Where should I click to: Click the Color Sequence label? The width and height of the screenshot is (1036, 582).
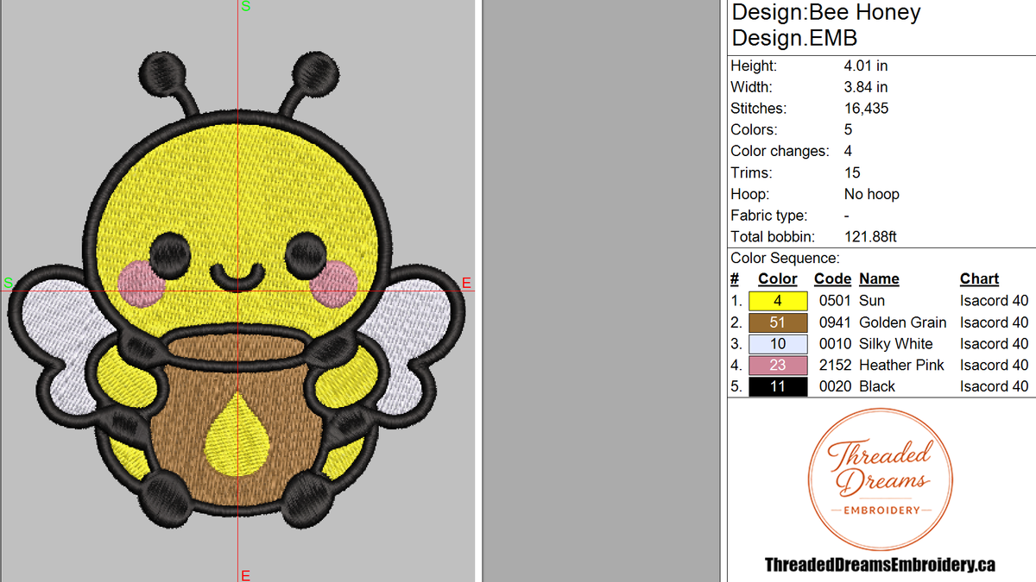pyautogui.click(x=785, y=259)
